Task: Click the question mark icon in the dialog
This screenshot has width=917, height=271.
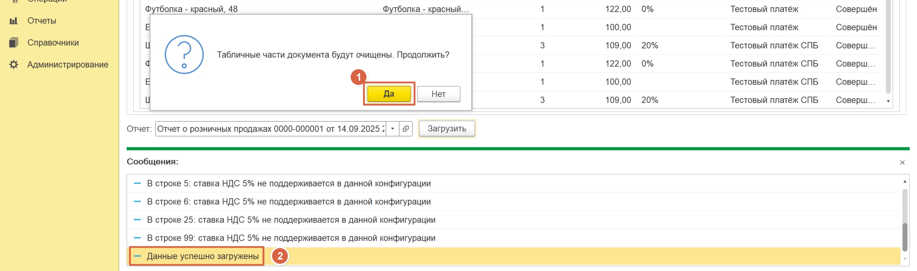Action: click(x=184, y=54)
